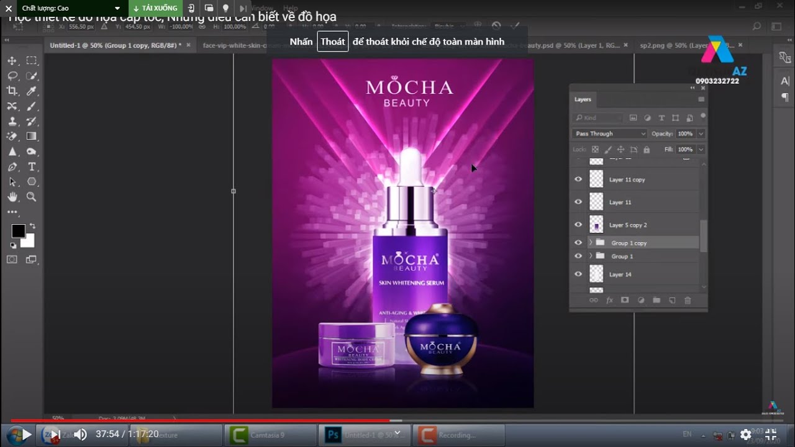Select the Clone Stamp tool
Screen dimensions: 795x447
[12, 121]
